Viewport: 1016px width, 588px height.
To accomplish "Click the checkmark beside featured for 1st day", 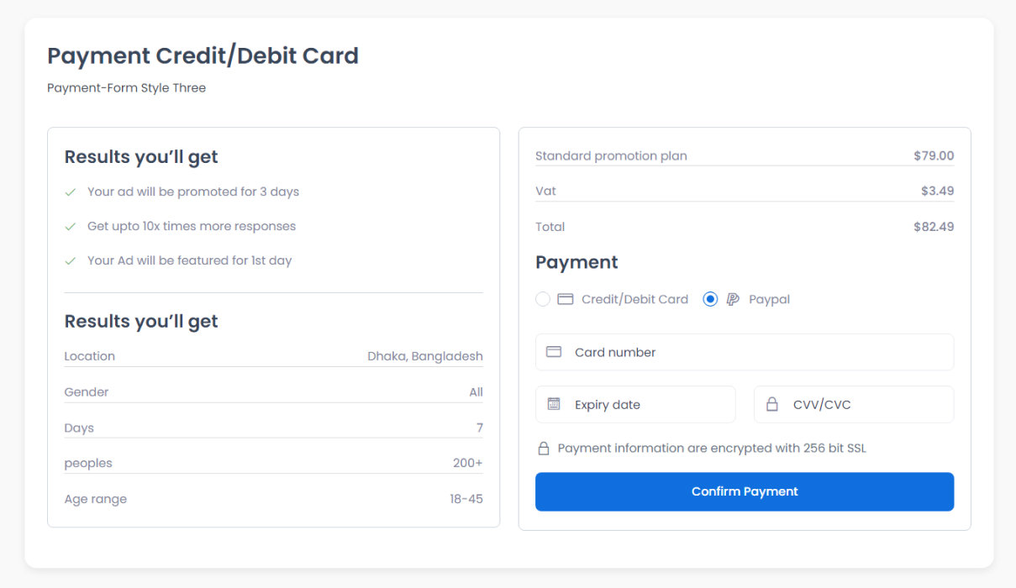I will [71, 261].
